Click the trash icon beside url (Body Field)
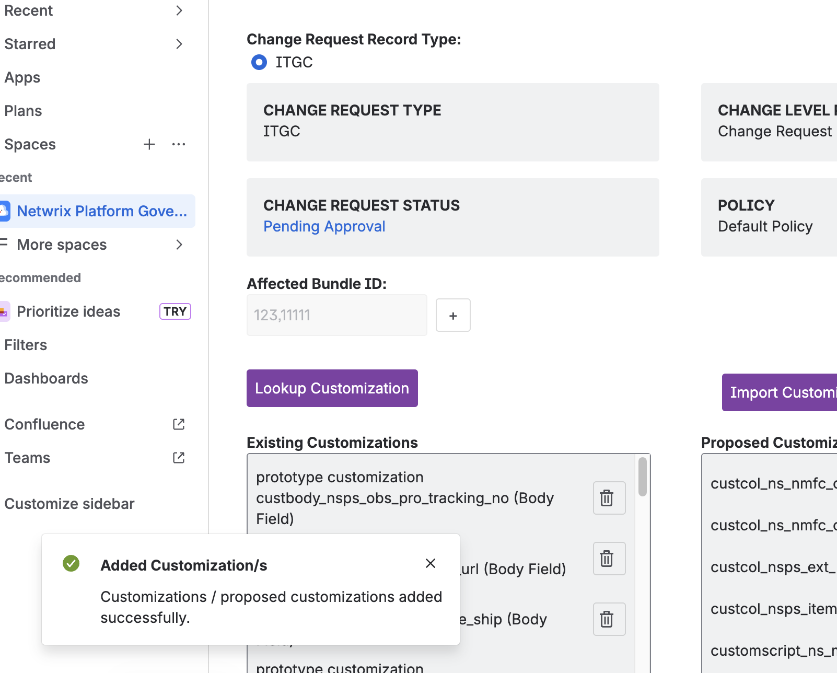 [x=608, y=559]
